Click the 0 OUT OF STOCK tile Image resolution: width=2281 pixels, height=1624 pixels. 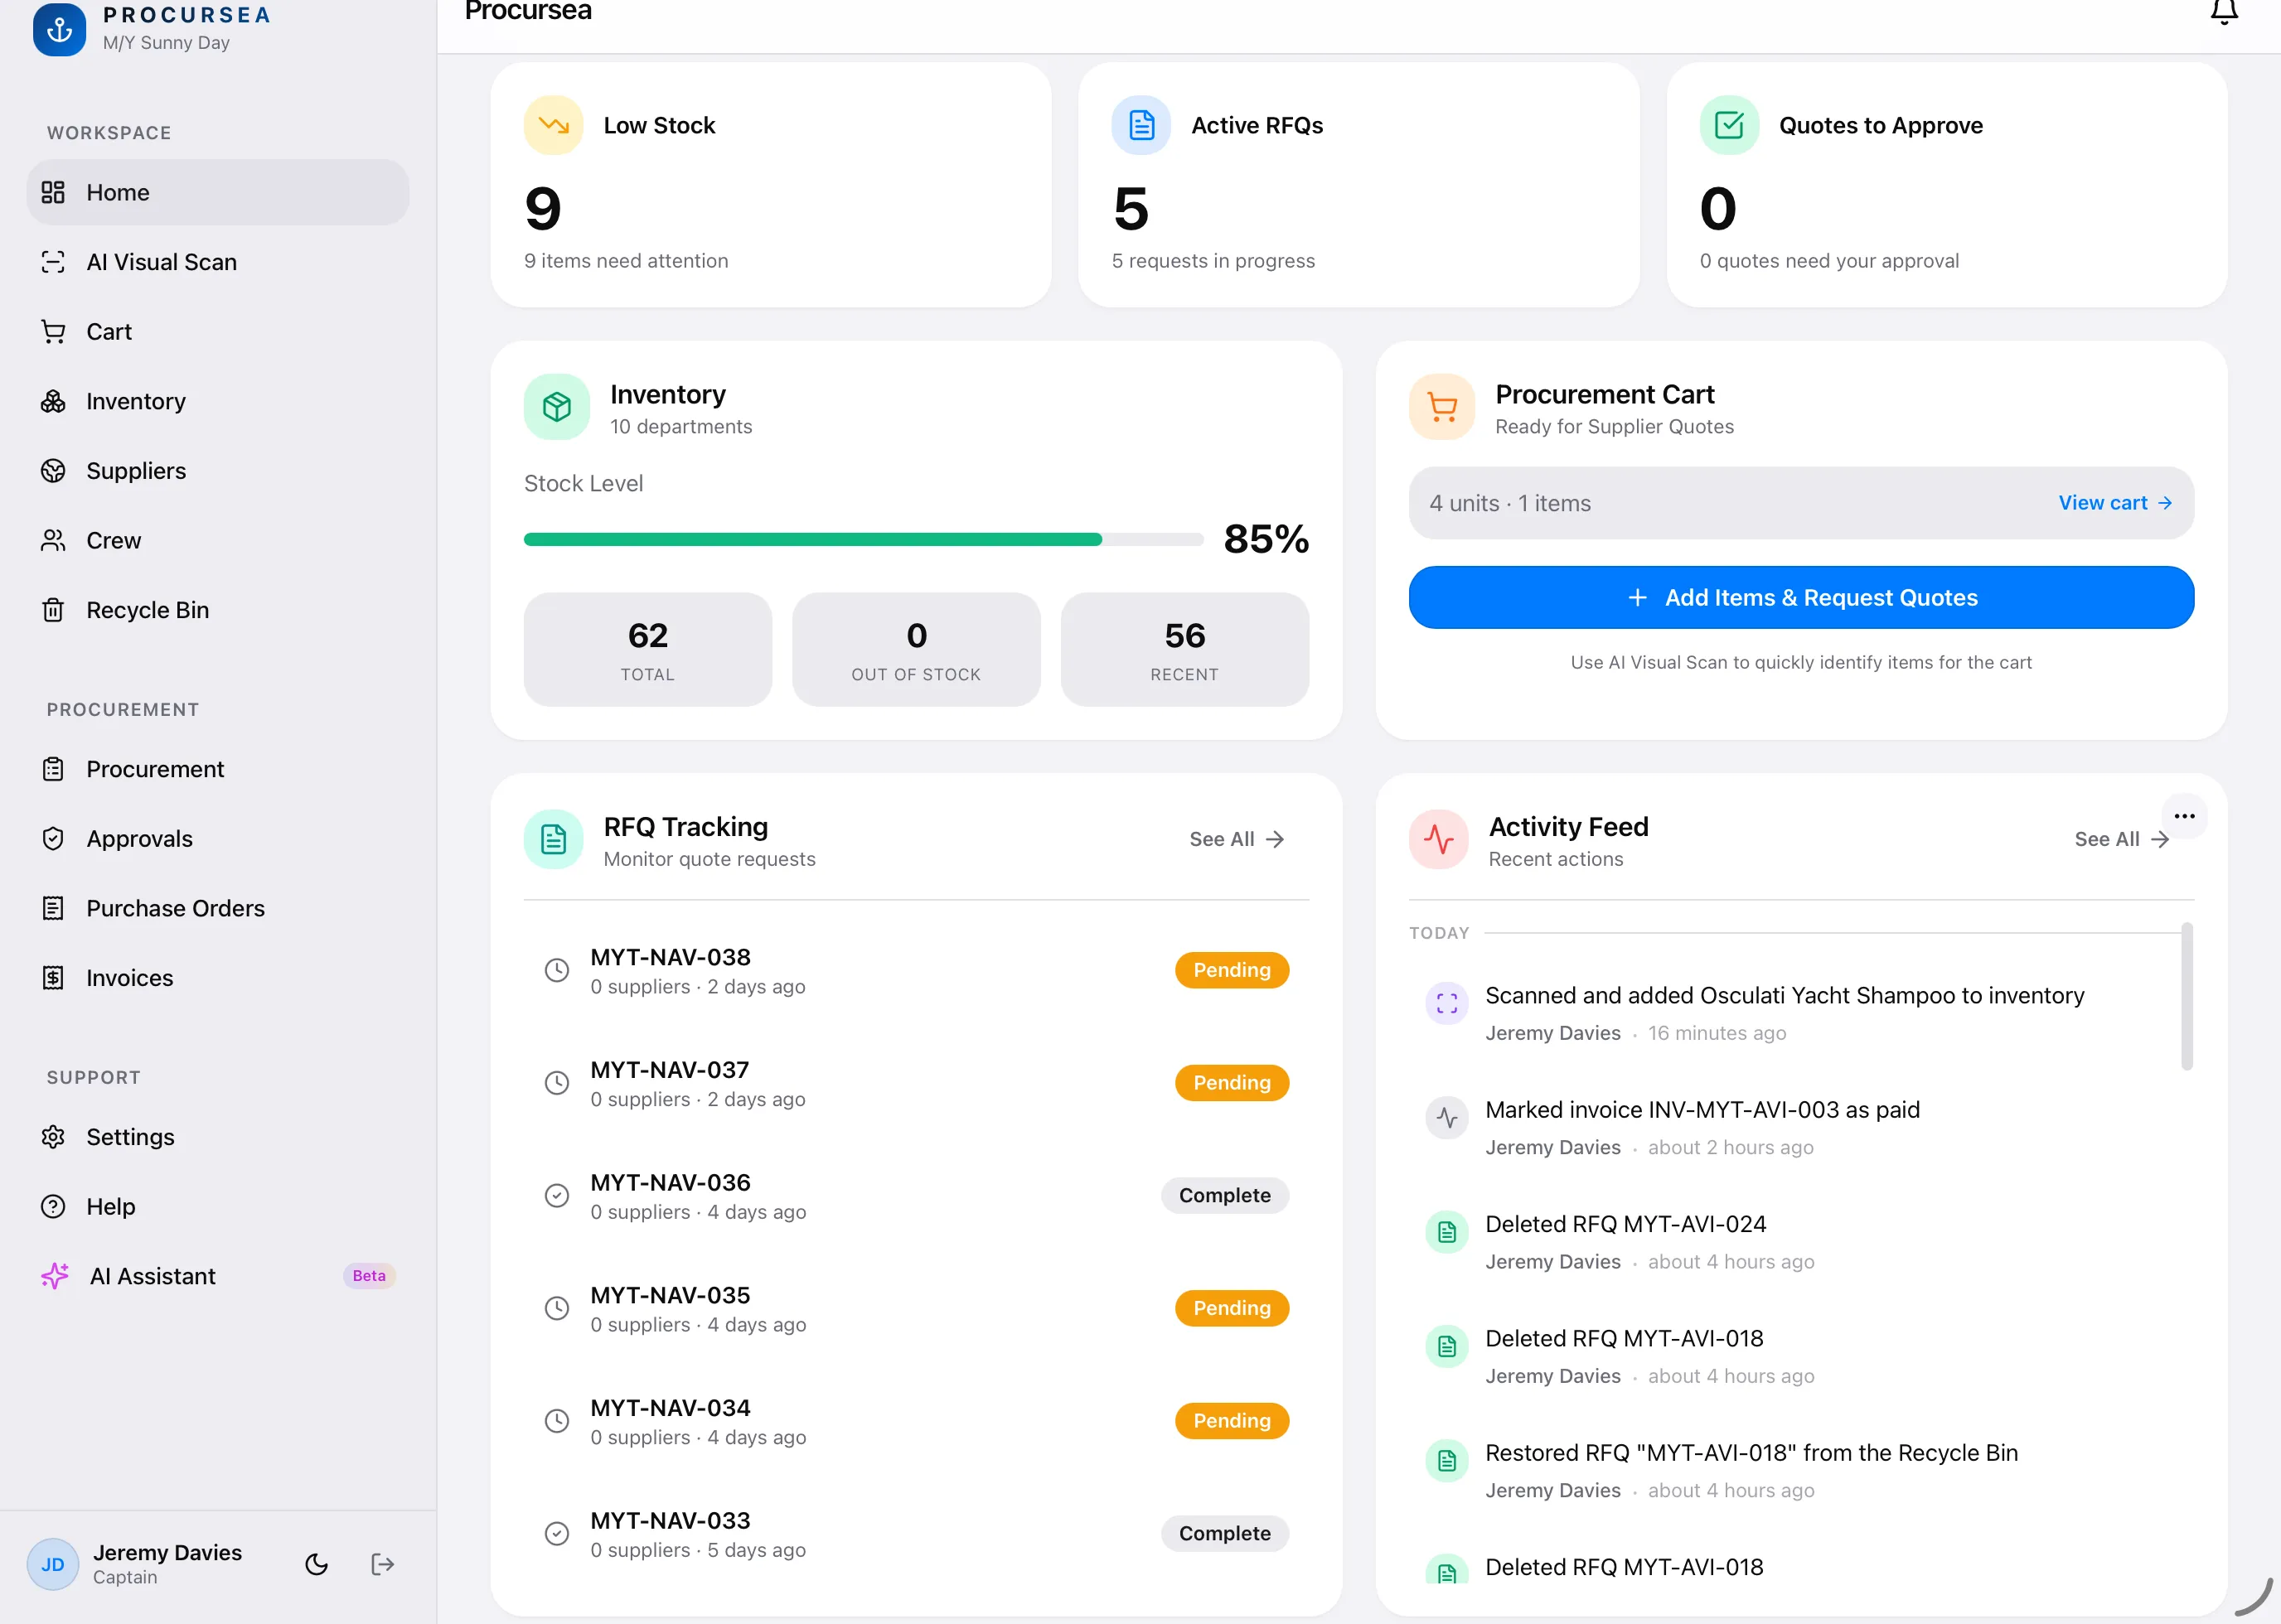pos(917,650)
